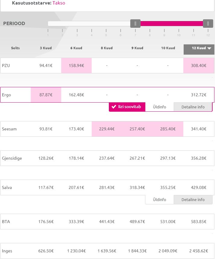
Task: Click the pink period slider range bar
Action: [172, 24]
